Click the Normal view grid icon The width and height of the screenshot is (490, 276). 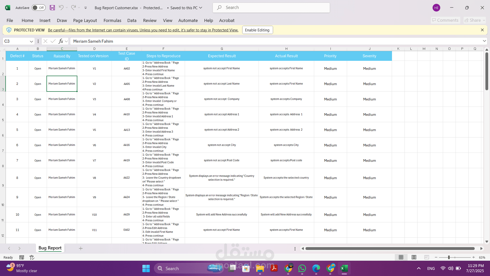click(401, 257)
